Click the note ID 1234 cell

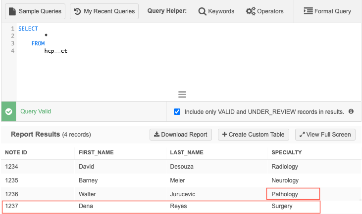point(12,167)
